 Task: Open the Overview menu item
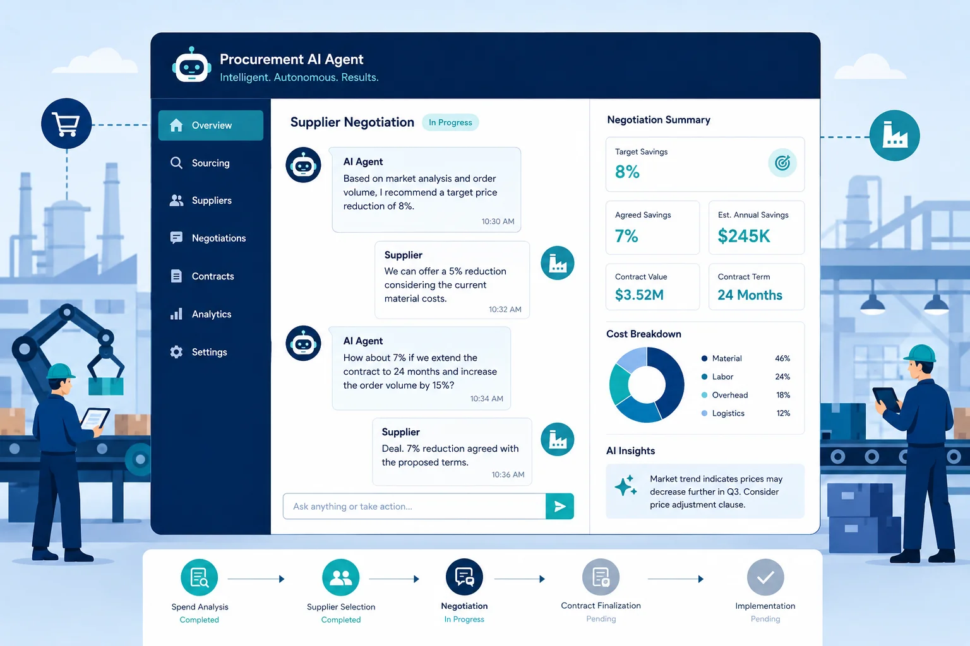point(211,126)
